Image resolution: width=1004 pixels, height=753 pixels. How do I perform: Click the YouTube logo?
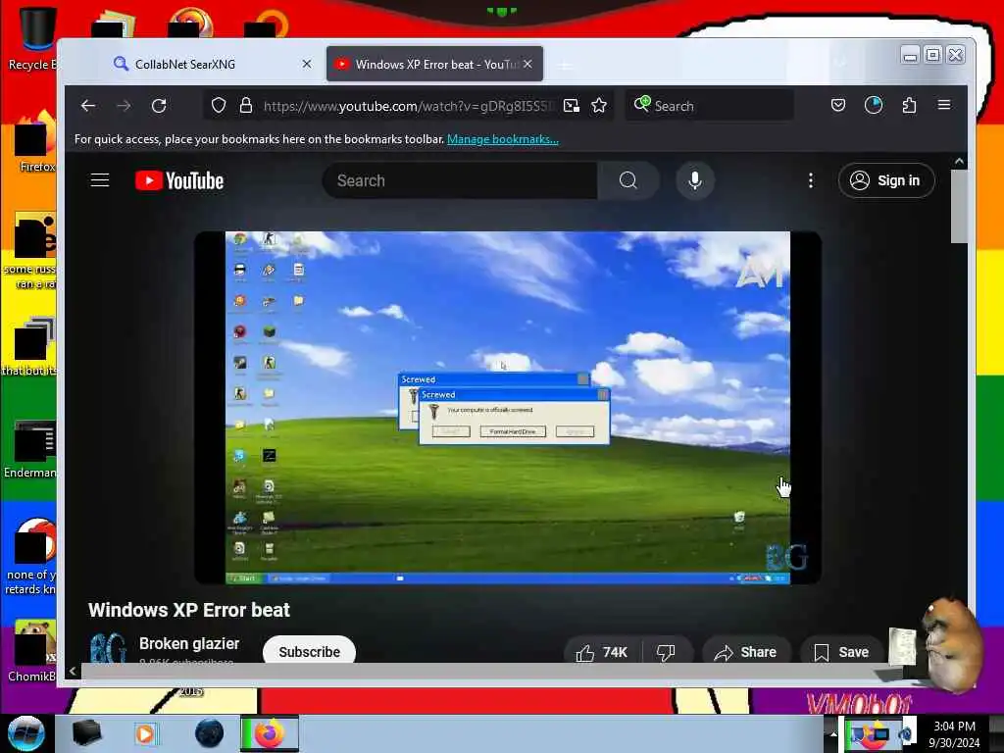(179, 180)
